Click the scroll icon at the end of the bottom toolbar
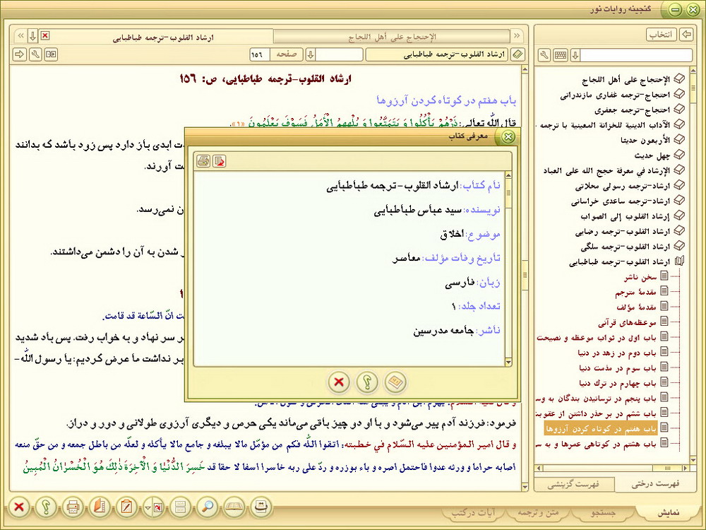Screen dimensions: 706x530 261,507
